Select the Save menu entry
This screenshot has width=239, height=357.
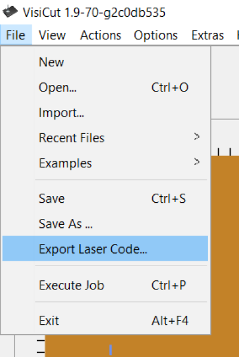(105, 199)
